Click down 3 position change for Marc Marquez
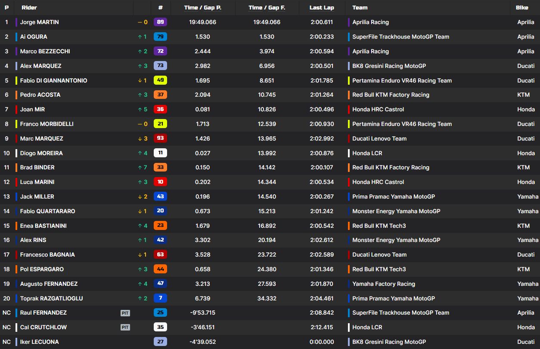Screen dimensions: 540x349 pos(142,138)
